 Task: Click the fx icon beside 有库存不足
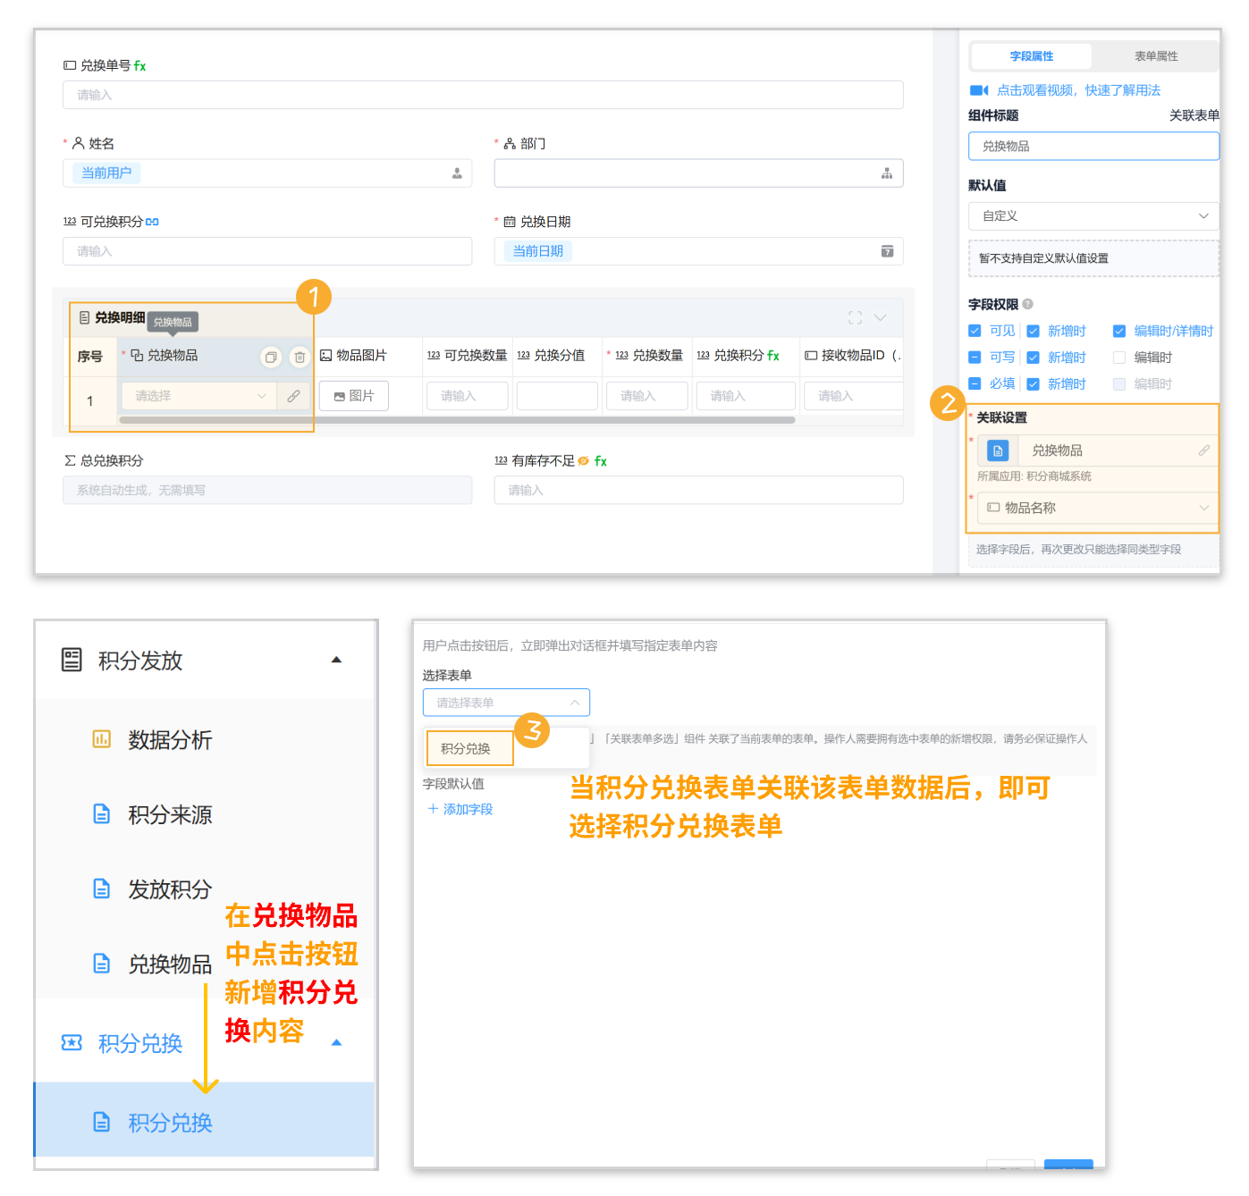[600, 461]
